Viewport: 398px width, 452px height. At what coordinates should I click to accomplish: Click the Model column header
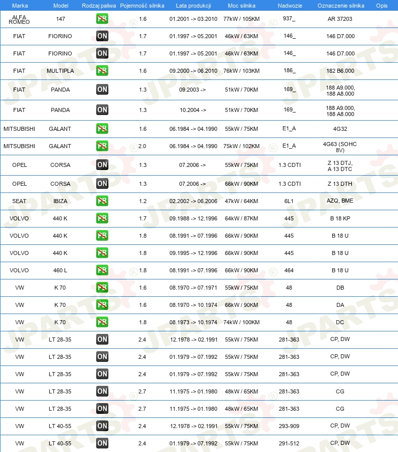click(61, 6)
